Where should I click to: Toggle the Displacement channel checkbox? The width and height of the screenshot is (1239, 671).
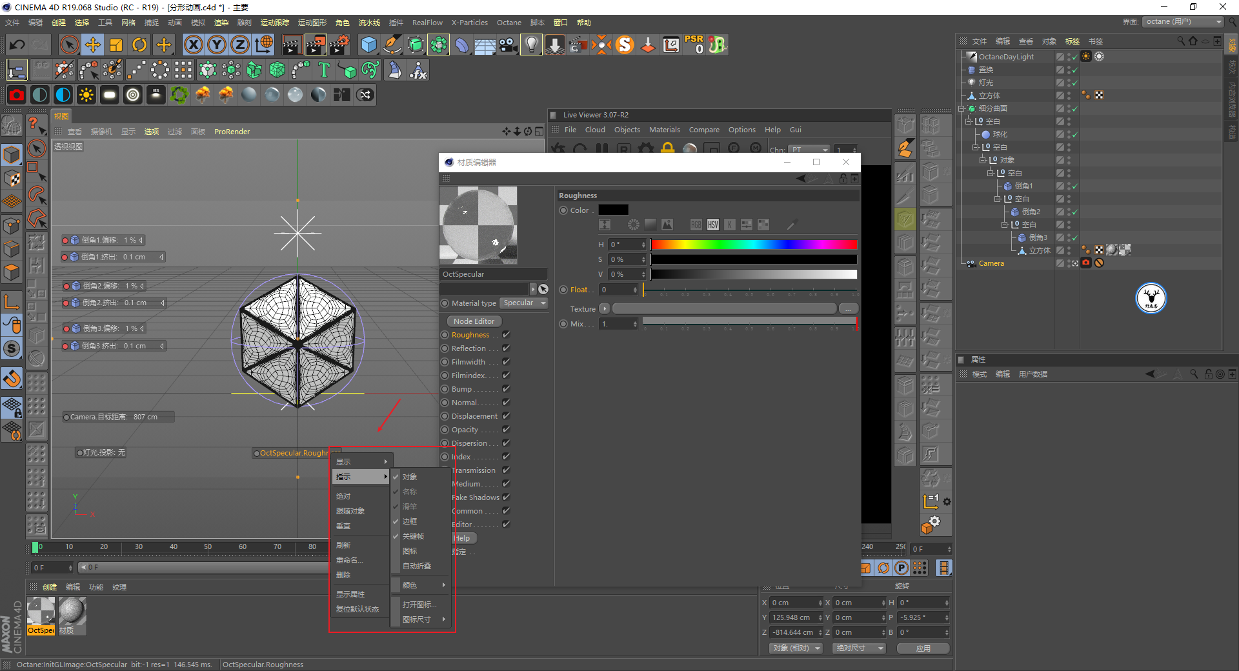coord(506,416)
